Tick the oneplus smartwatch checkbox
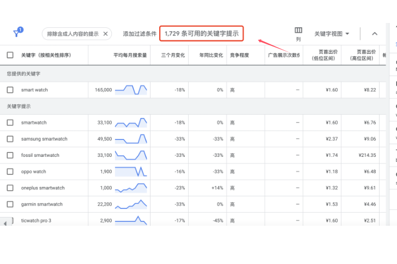397x264 pixels. 10,188
